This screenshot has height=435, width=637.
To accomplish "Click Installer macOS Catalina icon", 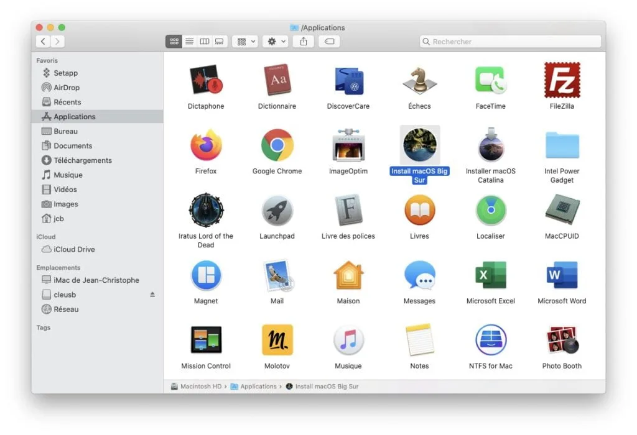I will coord(491,145).
